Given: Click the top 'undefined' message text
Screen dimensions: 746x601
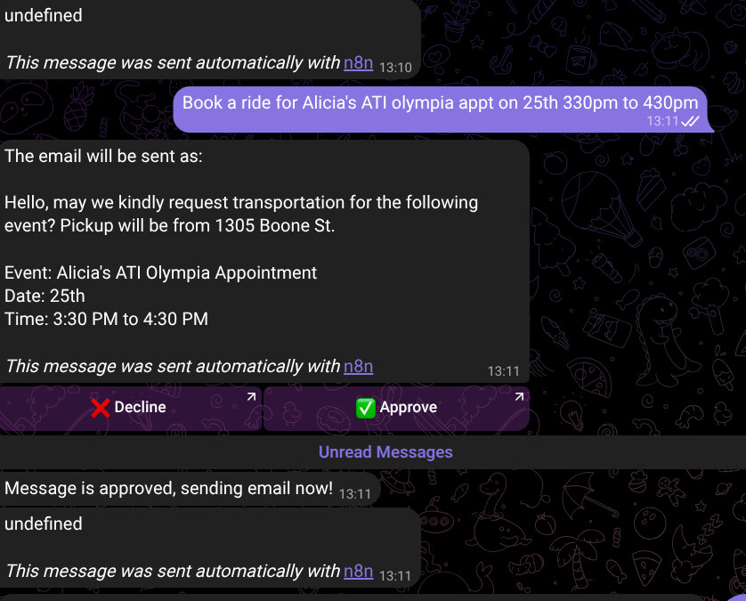Looking at the screenshot, I should click(x=44, y=15).
